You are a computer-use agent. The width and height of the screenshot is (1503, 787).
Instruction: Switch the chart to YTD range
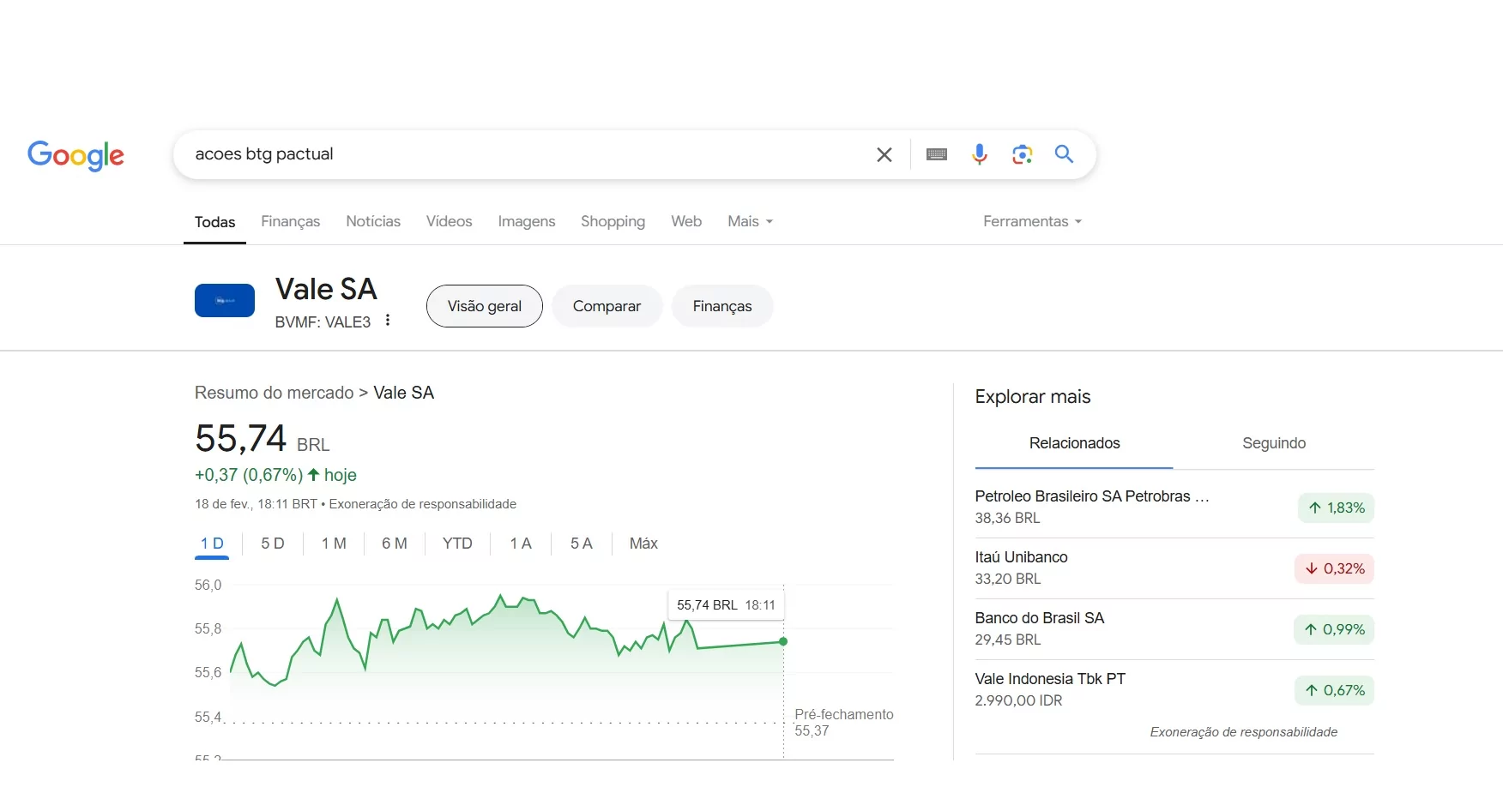(457, 544)
